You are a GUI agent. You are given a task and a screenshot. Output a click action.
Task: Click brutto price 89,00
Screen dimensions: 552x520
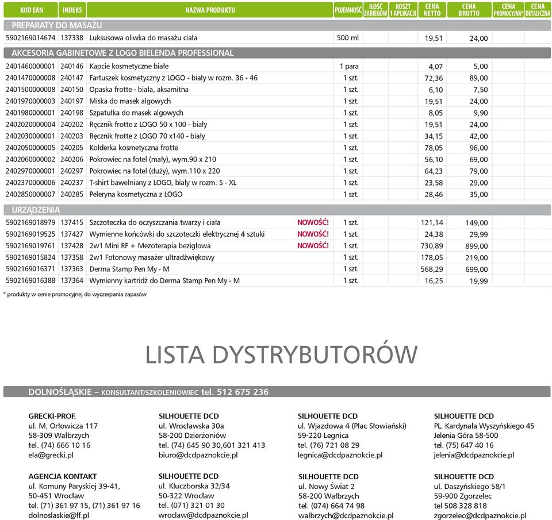pyautogui.click(x=478, y=78)
